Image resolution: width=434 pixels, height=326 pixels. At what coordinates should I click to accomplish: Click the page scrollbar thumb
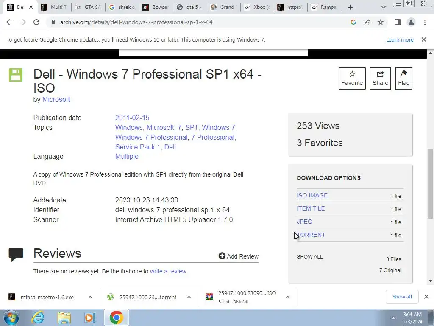coord(430,183)
